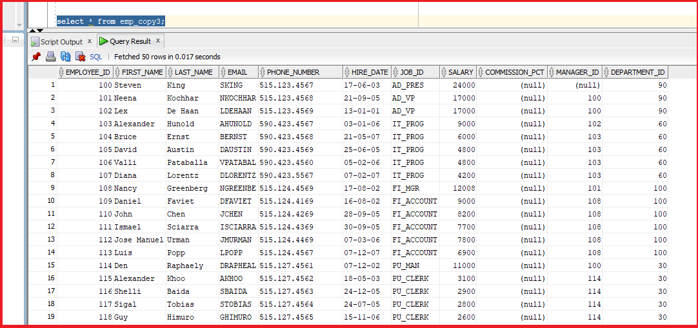Click the phone cell 515.127.4561

(301, 265)
